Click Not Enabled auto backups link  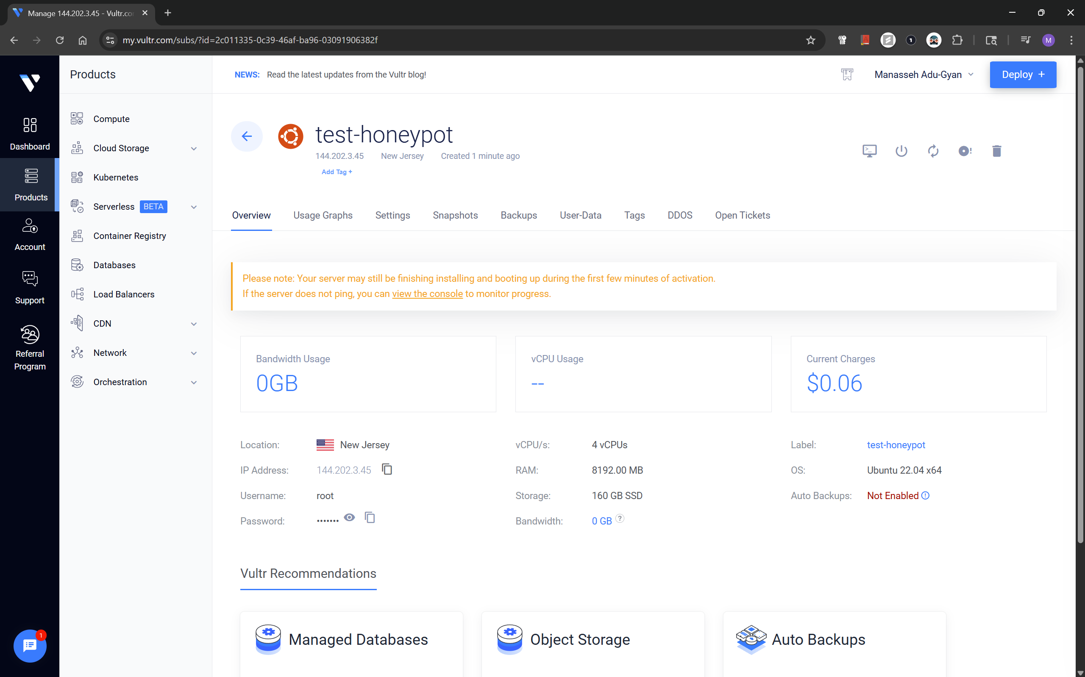coord(893,496)
